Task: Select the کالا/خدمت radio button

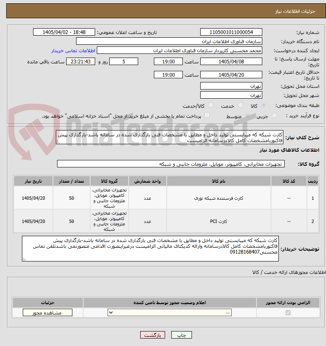Action: tap(211, 105)
